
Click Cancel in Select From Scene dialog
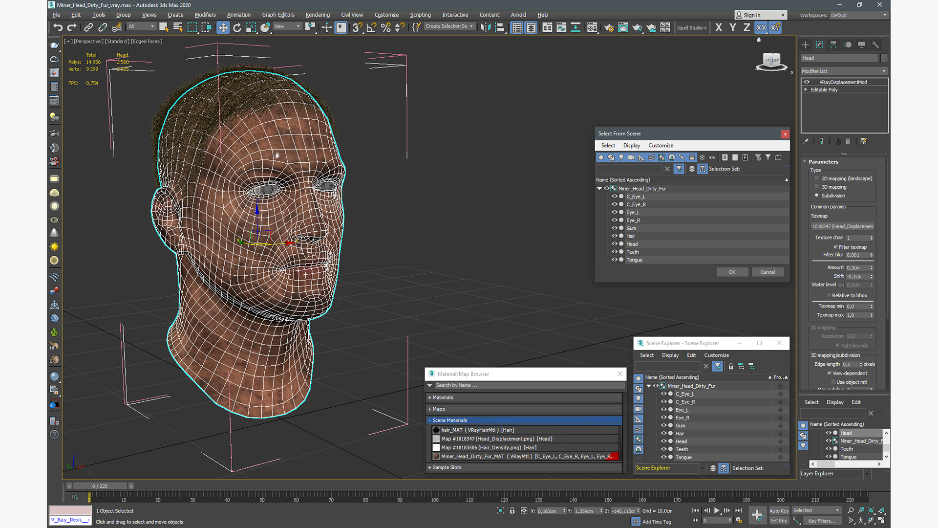click(x=767, y=272)
